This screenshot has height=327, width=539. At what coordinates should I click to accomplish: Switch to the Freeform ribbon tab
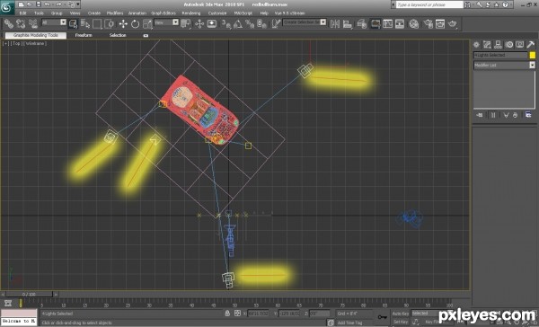(x=84, y=35)
